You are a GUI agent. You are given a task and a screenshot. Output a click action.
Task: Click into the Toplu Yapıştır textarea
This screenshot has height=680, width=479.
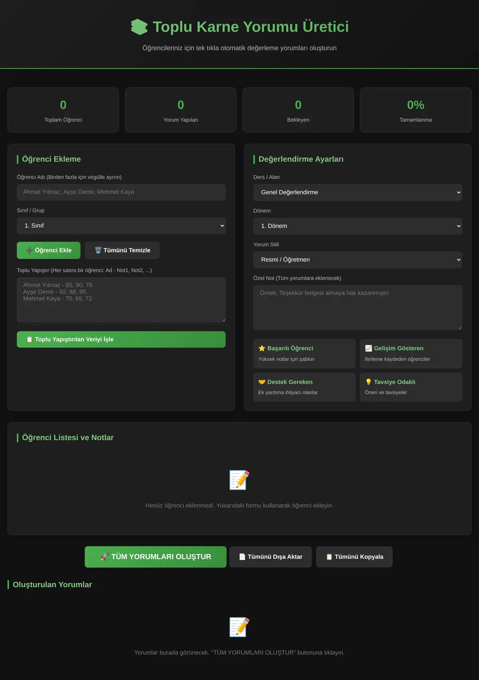coord(121,300)
